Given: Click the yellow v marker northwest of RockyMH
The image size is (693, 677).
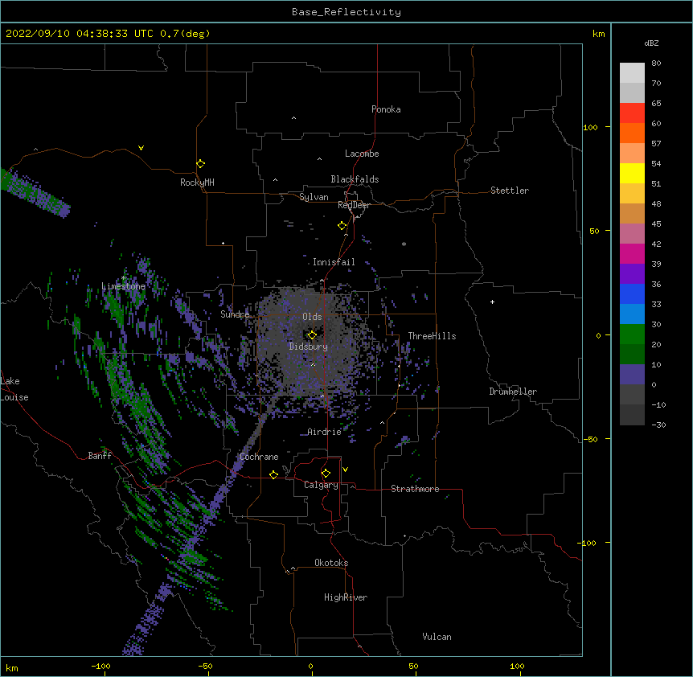Looking at the screenshot, I should 141,148.
